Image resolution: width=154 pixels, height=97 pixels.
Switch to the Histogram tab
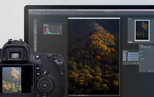click(46, 25)
